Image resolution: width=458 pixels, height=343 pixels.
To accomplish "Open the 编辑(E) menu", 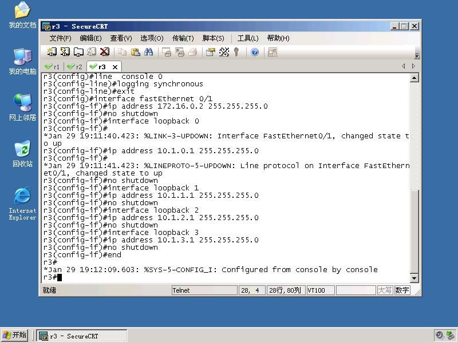I will pos(90,38).
